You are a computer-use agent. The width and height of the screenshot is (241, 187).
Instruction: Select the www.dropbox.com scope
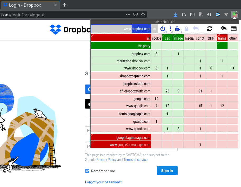tap(121, 29)
